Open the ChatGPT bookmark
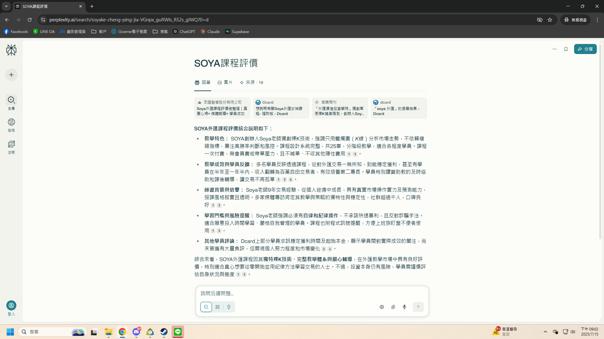The height and width of the screenshot is (339, 604). coord(184,31)
